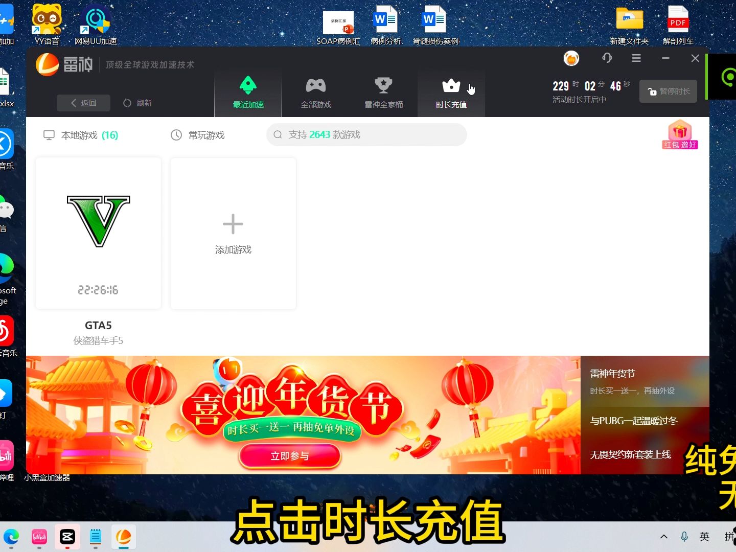Click the 活动时长开启中 status text
736x552 pixels.
click(x=579, y=99)
